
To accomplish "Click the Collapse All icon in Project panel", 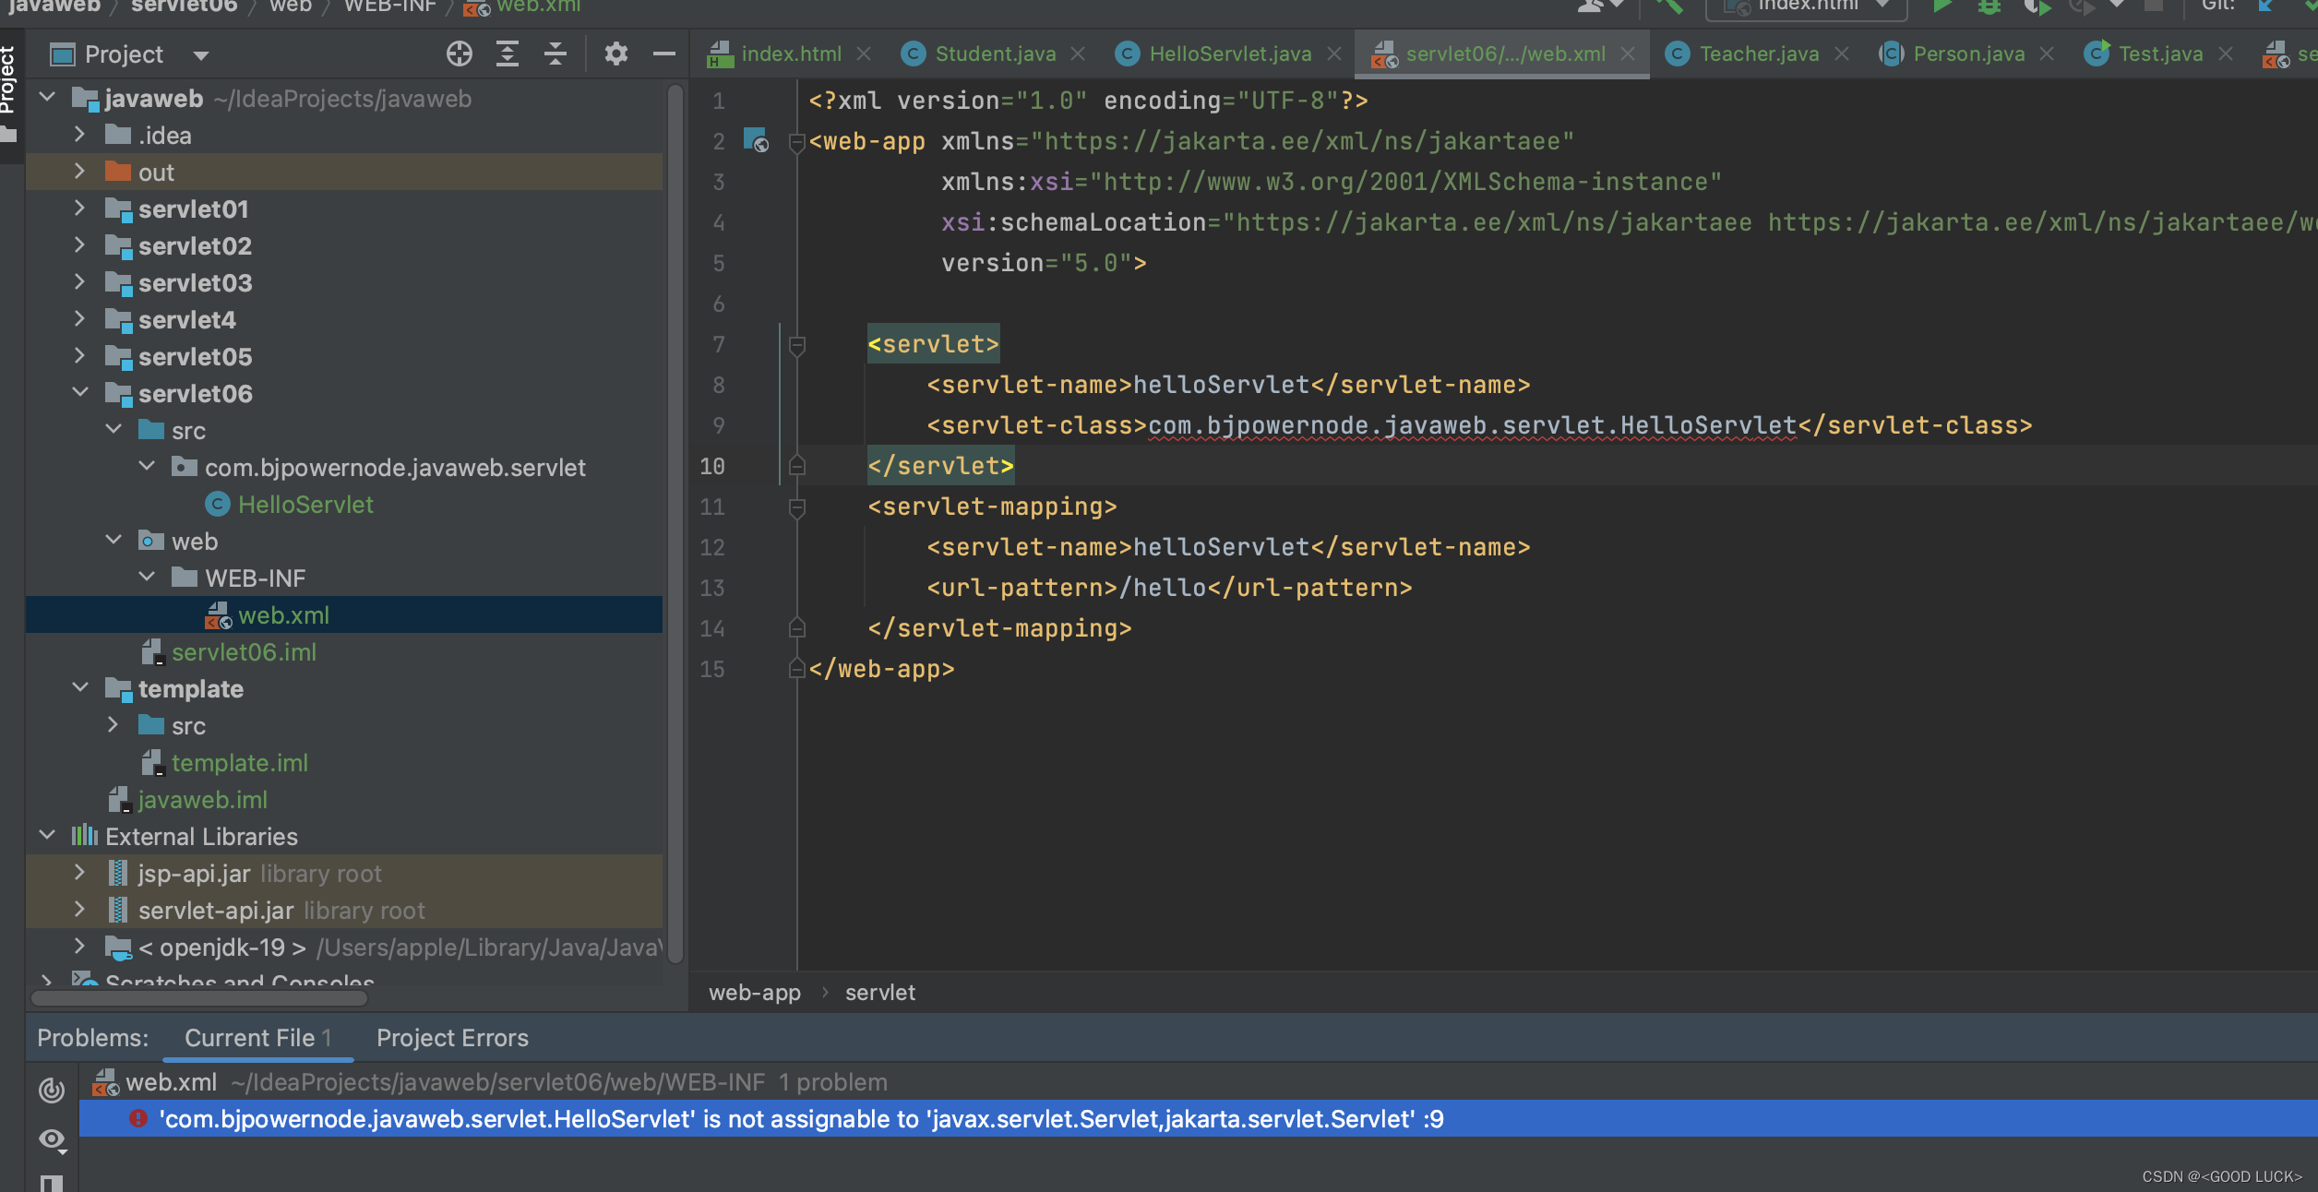I will pyautogui.click(x=555, y=54).
